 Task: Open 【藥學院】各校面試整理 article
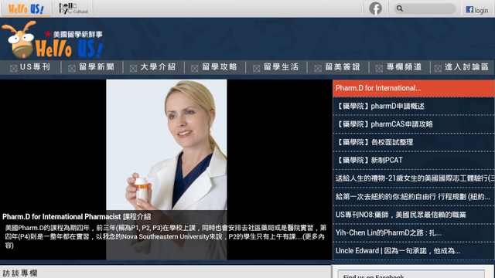(x=413, y=142)
